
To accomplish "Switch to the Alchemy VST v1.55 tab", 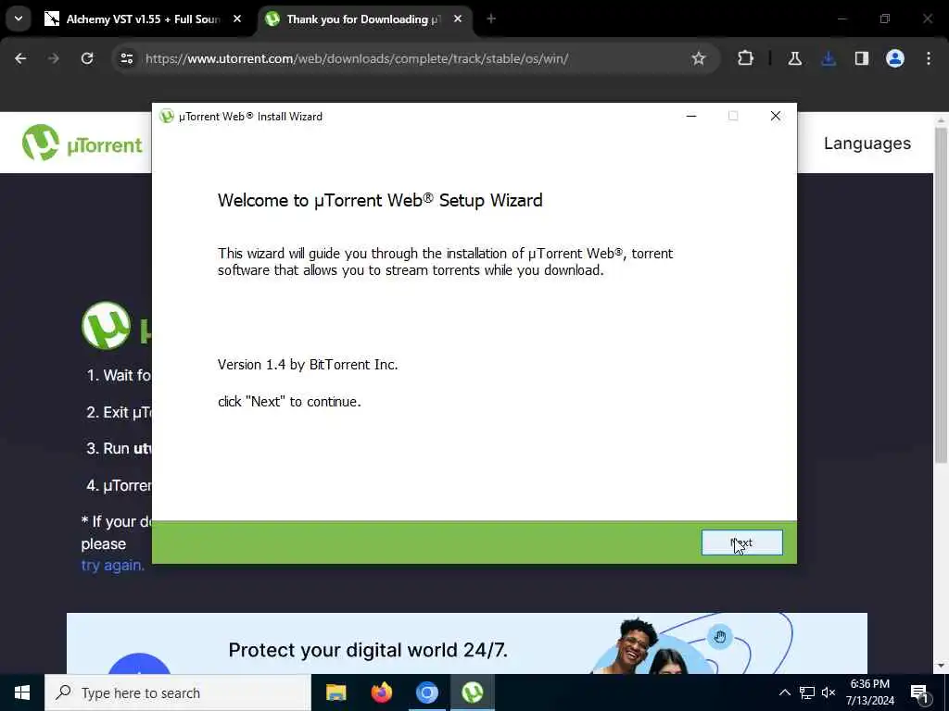I will [x=143, y=19].
